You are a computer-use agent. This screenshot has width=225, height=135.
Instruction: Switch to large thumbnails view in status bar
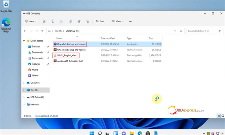click(x=223, y=116)
